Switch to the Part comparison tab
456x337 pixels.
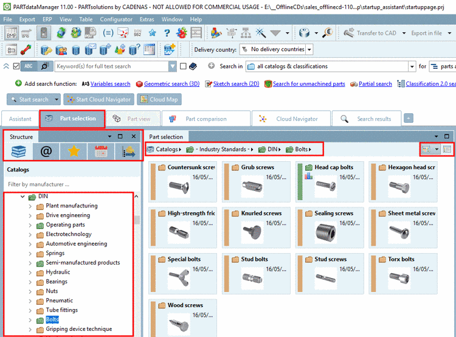[x=206, y=119]
